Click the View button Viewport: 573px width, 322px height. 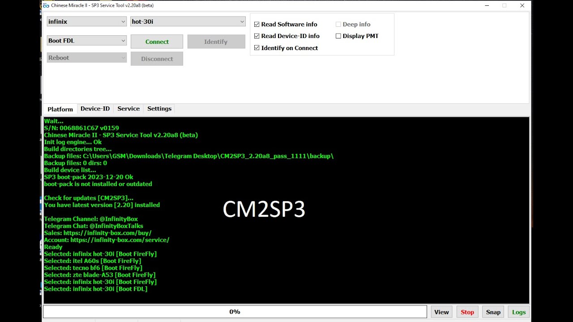coord(441,312)
